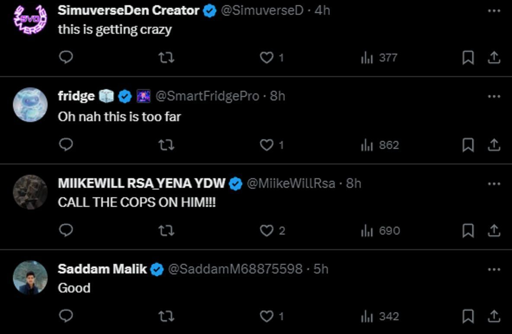
Task: View analytics showing 862 views
Action: pos(380,145)
